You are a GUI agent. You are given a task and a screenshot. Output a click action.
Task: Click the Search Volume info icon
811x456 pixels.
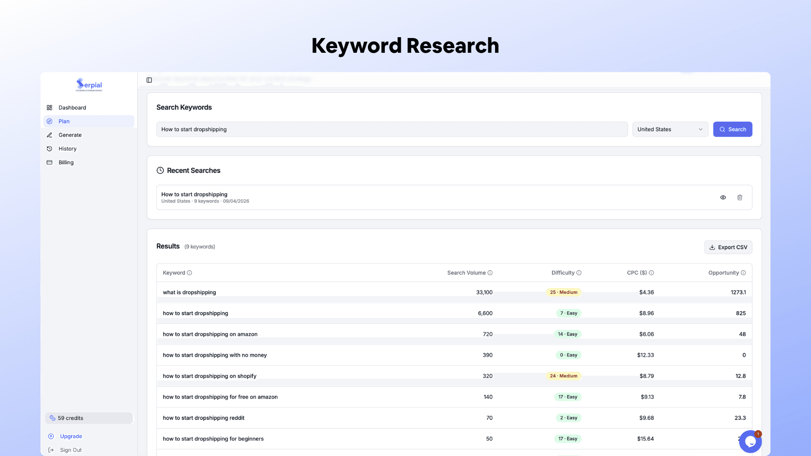(490, 273)
